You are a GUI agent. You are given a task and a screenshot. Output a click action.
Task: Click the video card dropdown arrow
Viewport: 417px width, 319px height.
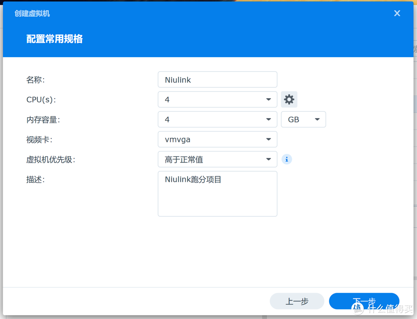tap(269, 139)
